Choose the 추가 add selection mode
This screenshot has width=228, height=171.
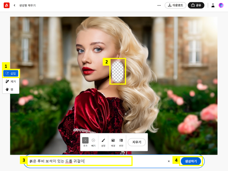(x=85, y=142)
